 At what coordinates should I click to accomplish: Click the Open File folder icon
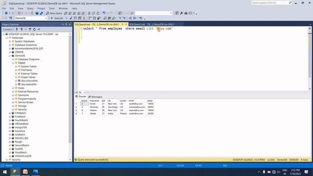click(x=32, y=13)
